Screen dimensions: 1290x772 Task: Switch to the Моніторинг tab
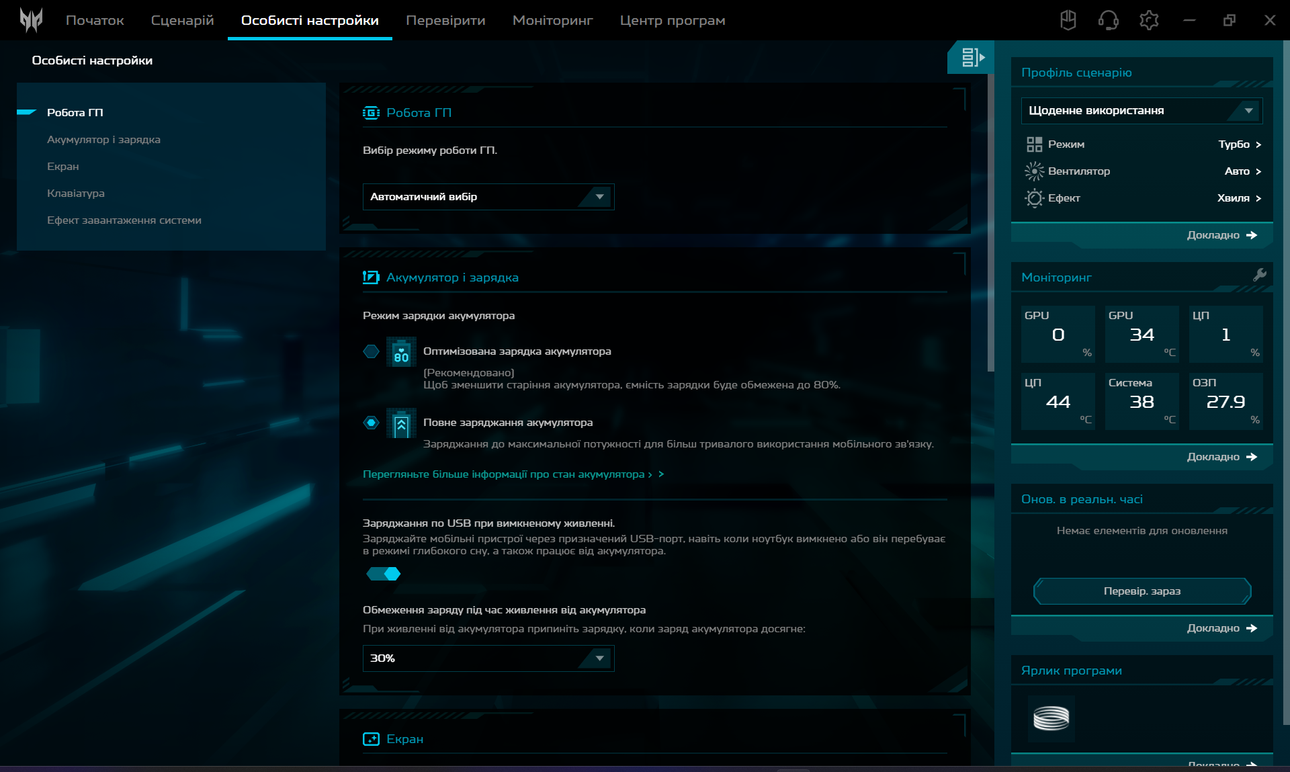point(552,20)
